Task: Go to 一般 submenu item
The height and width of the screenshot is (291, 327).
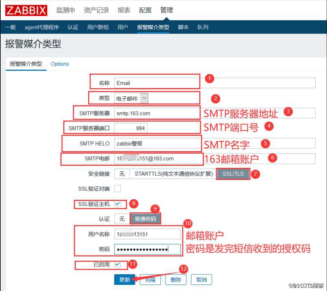Action: 10,27
